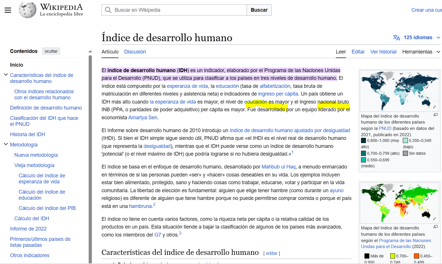This screenshot has width=442, height=264.
Task: Go to Inicio in contents
Action: click(x=17, y=65)
